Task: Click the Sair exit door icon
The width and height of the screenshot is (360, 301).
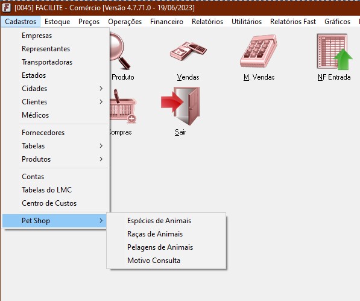Action: (180, 106)
